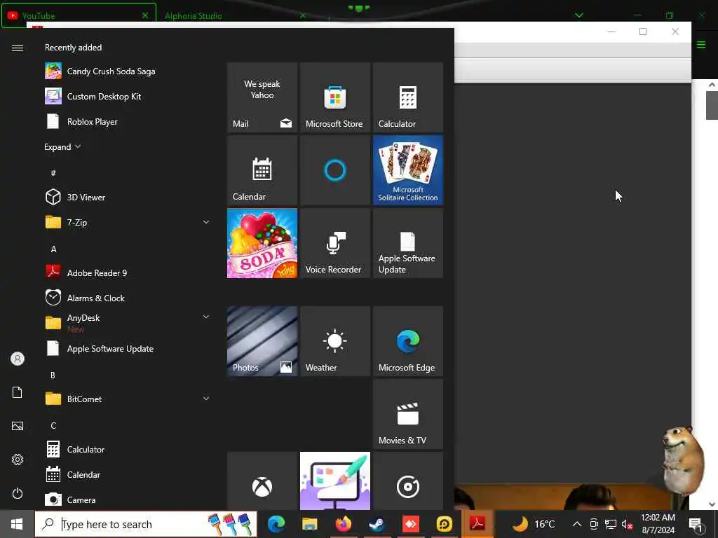This screenshot has width=718, height=538.
Task: Open the Mail tile
Action: click(262, 97)
